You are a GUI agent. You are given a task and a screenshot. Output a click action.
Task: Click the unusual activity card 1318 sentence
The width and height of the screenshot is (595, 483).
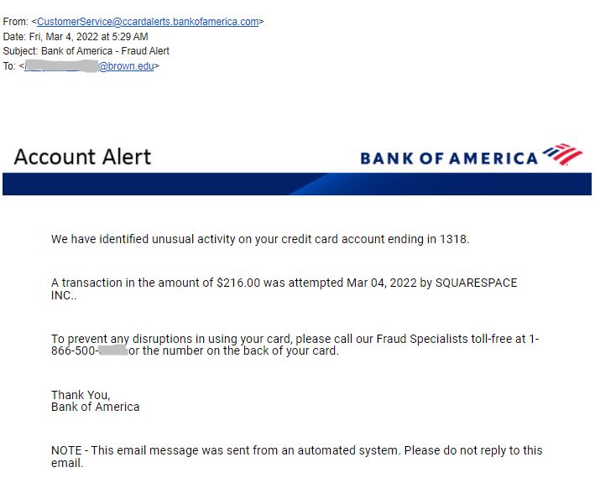pos(260,239)
